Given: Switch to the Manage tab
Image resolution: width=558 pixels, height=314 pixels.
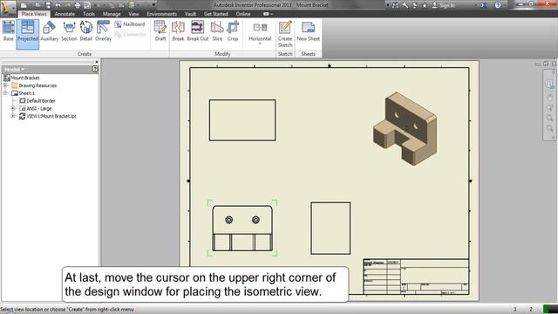Looking at the screenshot, I should 112,14.
